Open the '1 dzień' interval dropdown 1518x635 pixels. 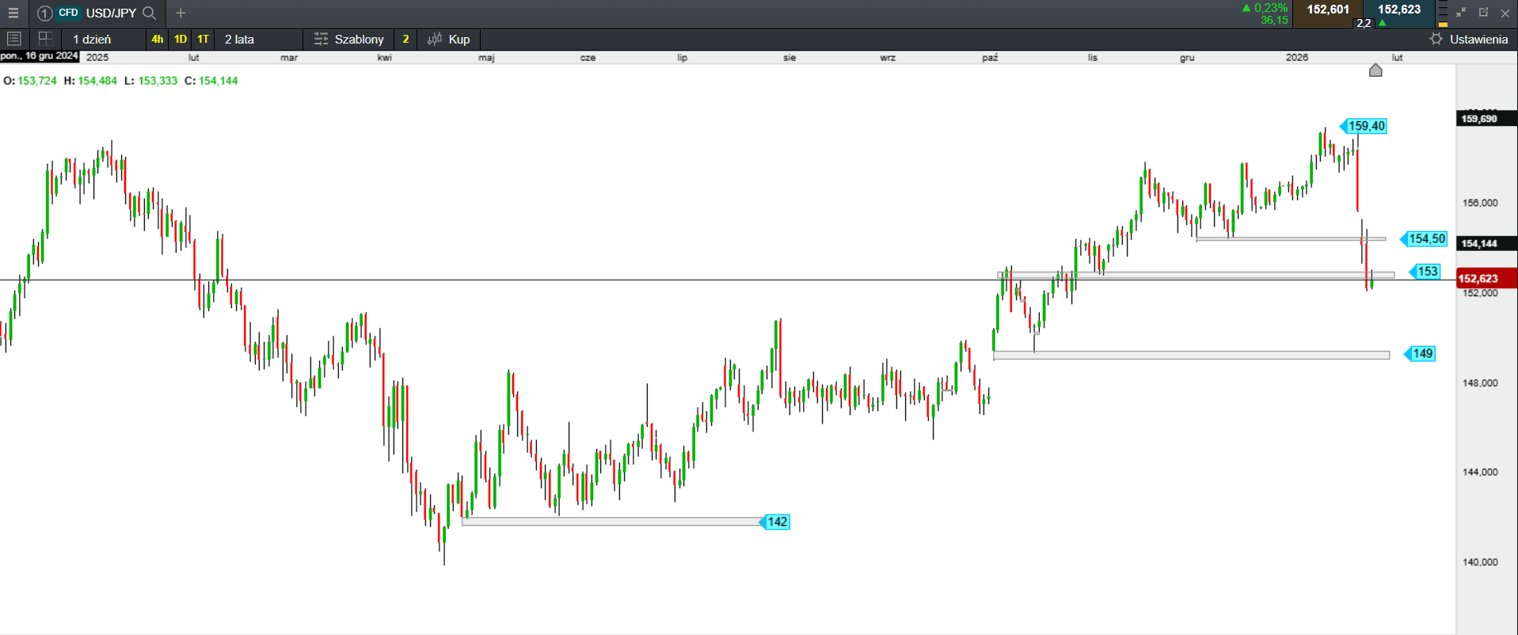[92, 39]
